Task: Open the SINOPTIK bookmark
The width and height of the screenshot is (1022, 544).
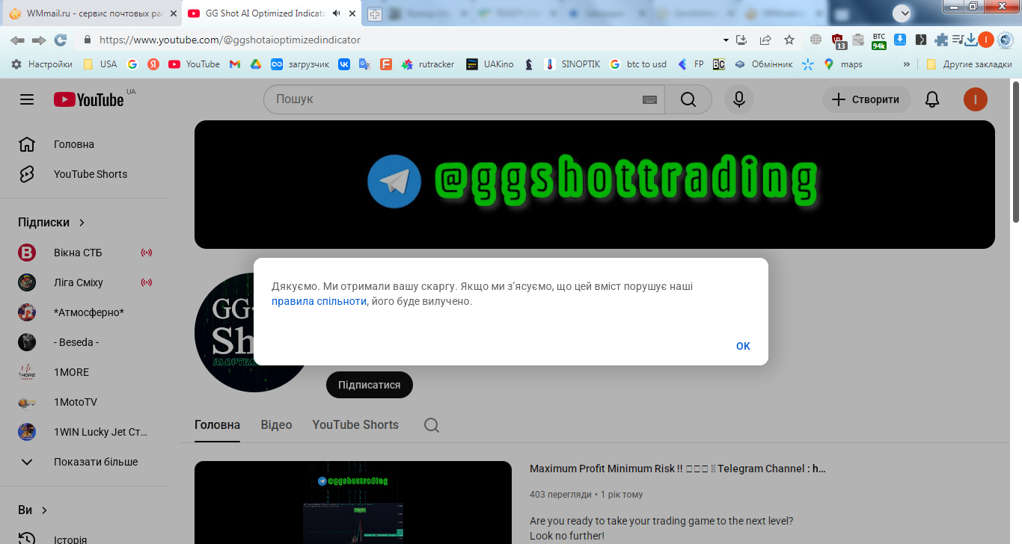Action: [x=572, y=64]
